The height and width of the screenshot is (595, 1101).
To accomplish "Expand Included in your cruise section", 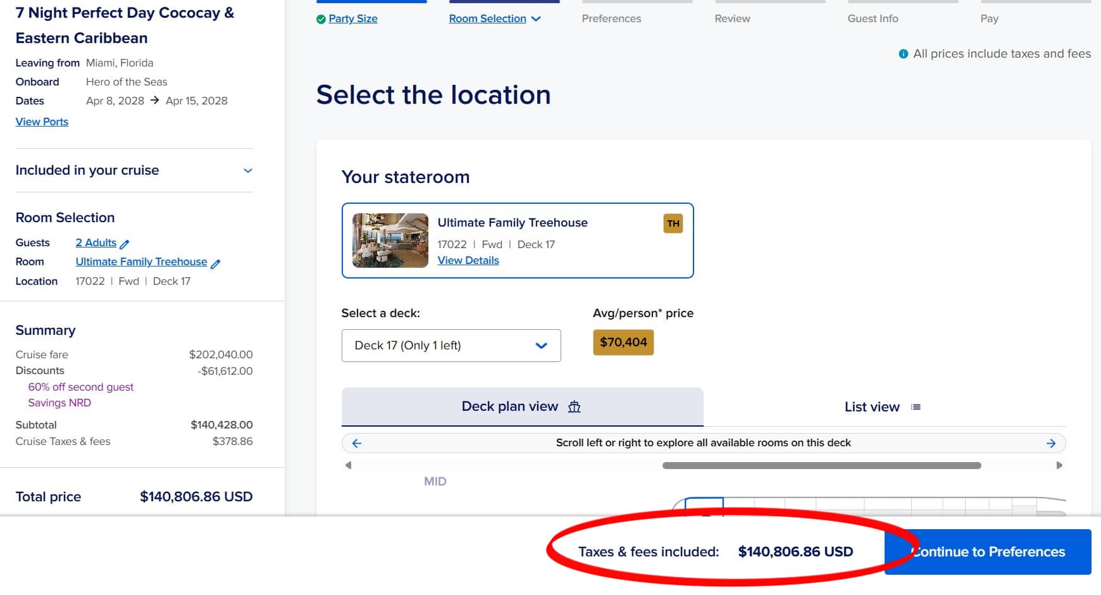I will (x=248, y=170).
